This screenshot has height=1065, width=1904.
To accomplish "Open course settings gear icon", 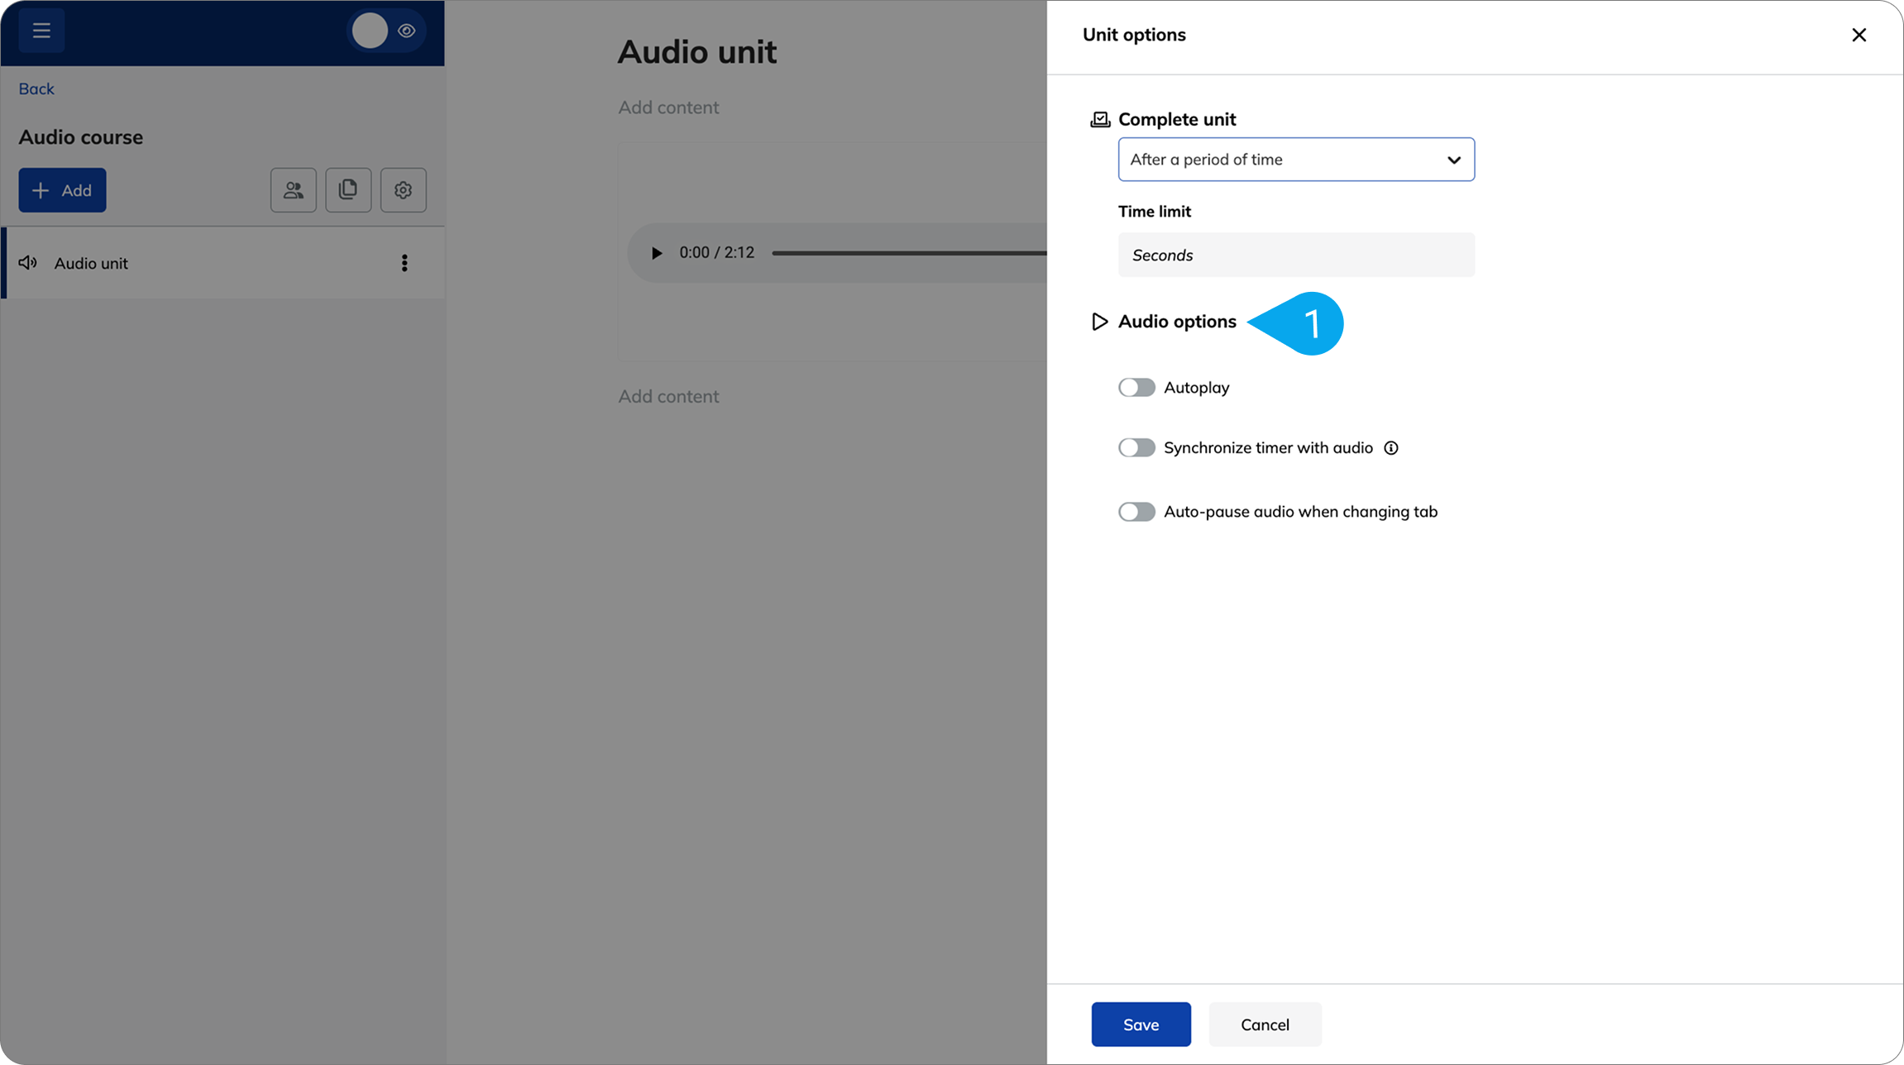I will click(404, 190).
